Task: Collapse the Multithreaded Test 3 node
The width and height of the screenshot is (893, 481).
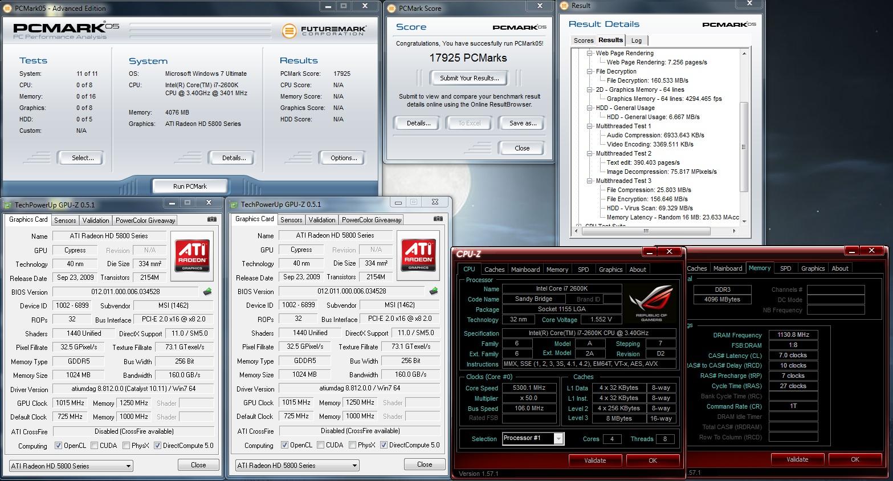Action: 590,181
